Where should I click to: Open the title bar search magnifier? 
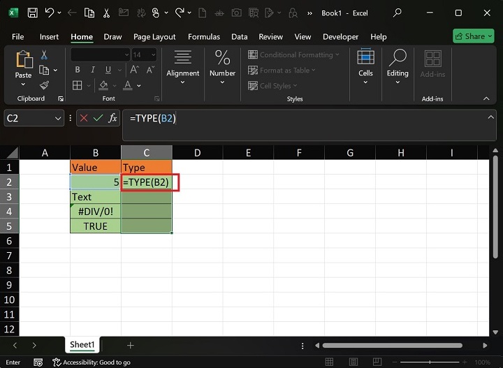coord(397,13)
